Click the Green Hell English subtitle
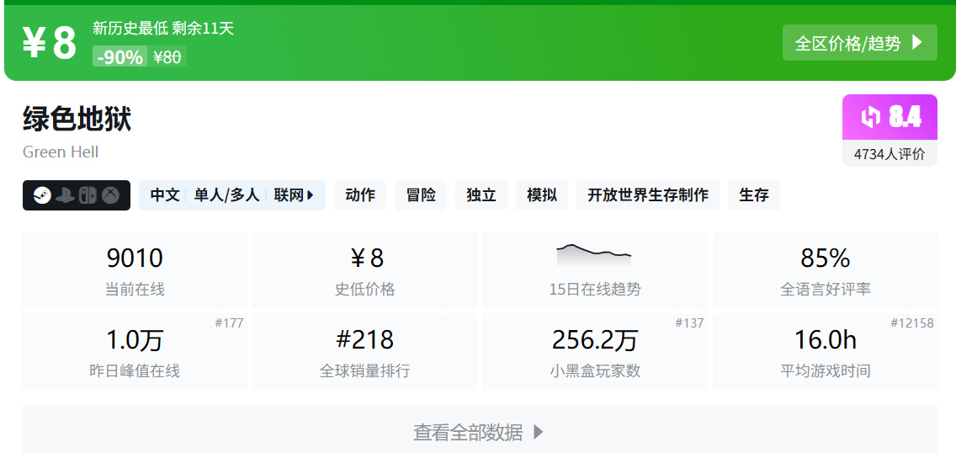This screenshot has height=453, width=956. pos(61,152)
